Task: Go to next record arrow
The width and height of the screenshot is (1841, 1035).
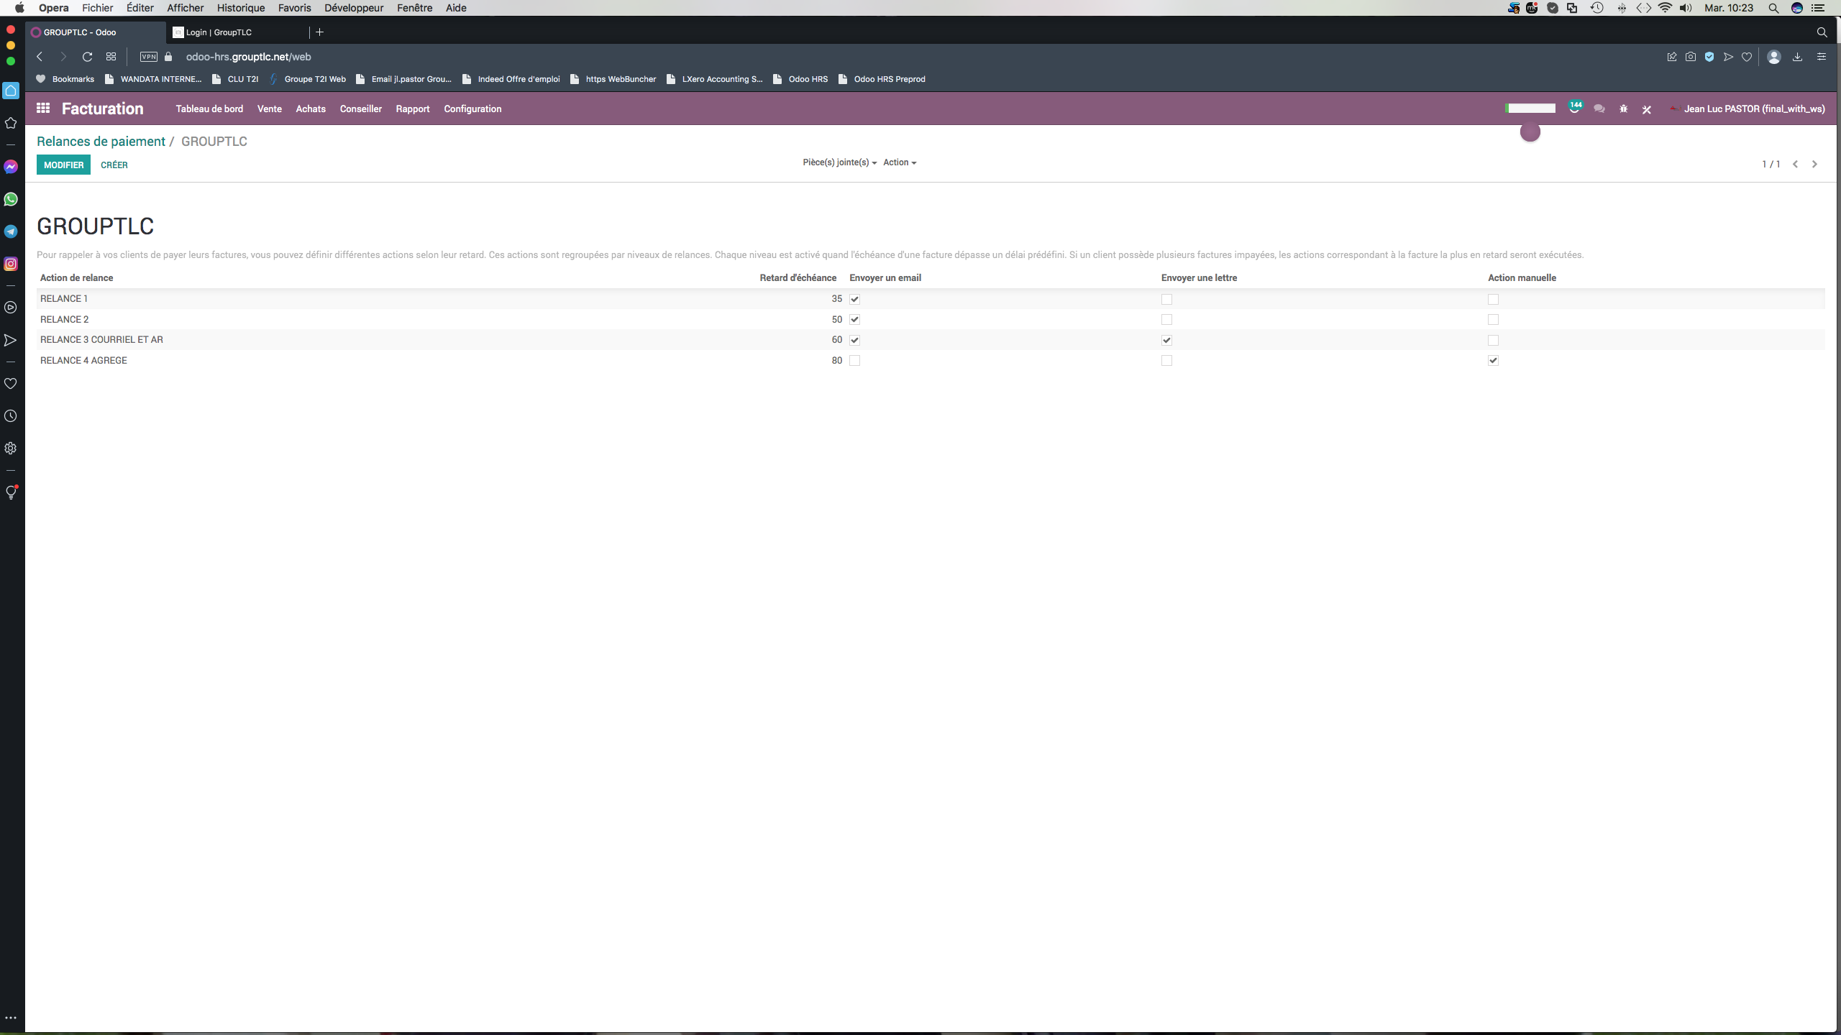Action: tap(1814, 165)
